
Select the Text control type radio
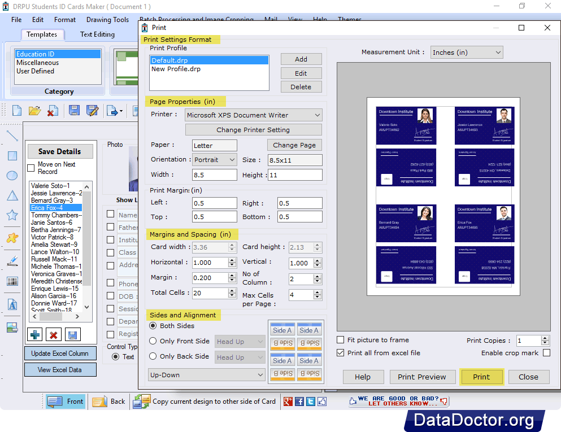[116, 356]
